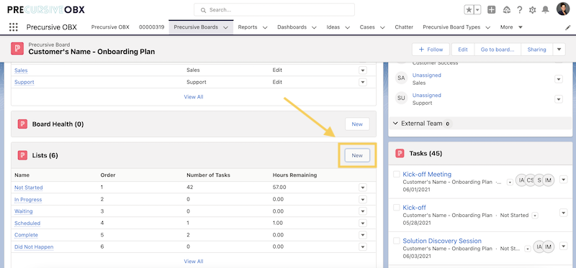Switch to the Precursive OBX tab
Screen dimensions: 576x268
pos(110,27)
